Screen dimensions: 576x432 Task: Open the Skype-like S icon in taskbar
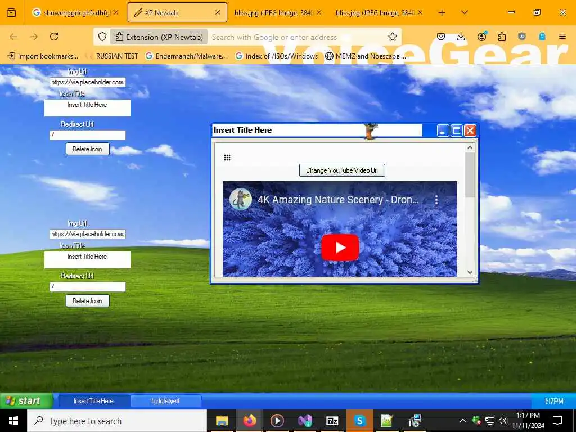pos(359,421)
